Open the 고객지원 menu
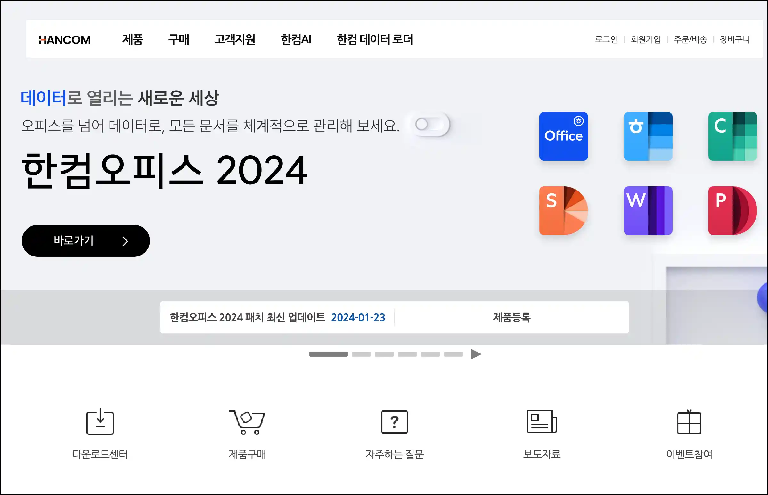The image size is (768, 495). (x=235, y=39)
